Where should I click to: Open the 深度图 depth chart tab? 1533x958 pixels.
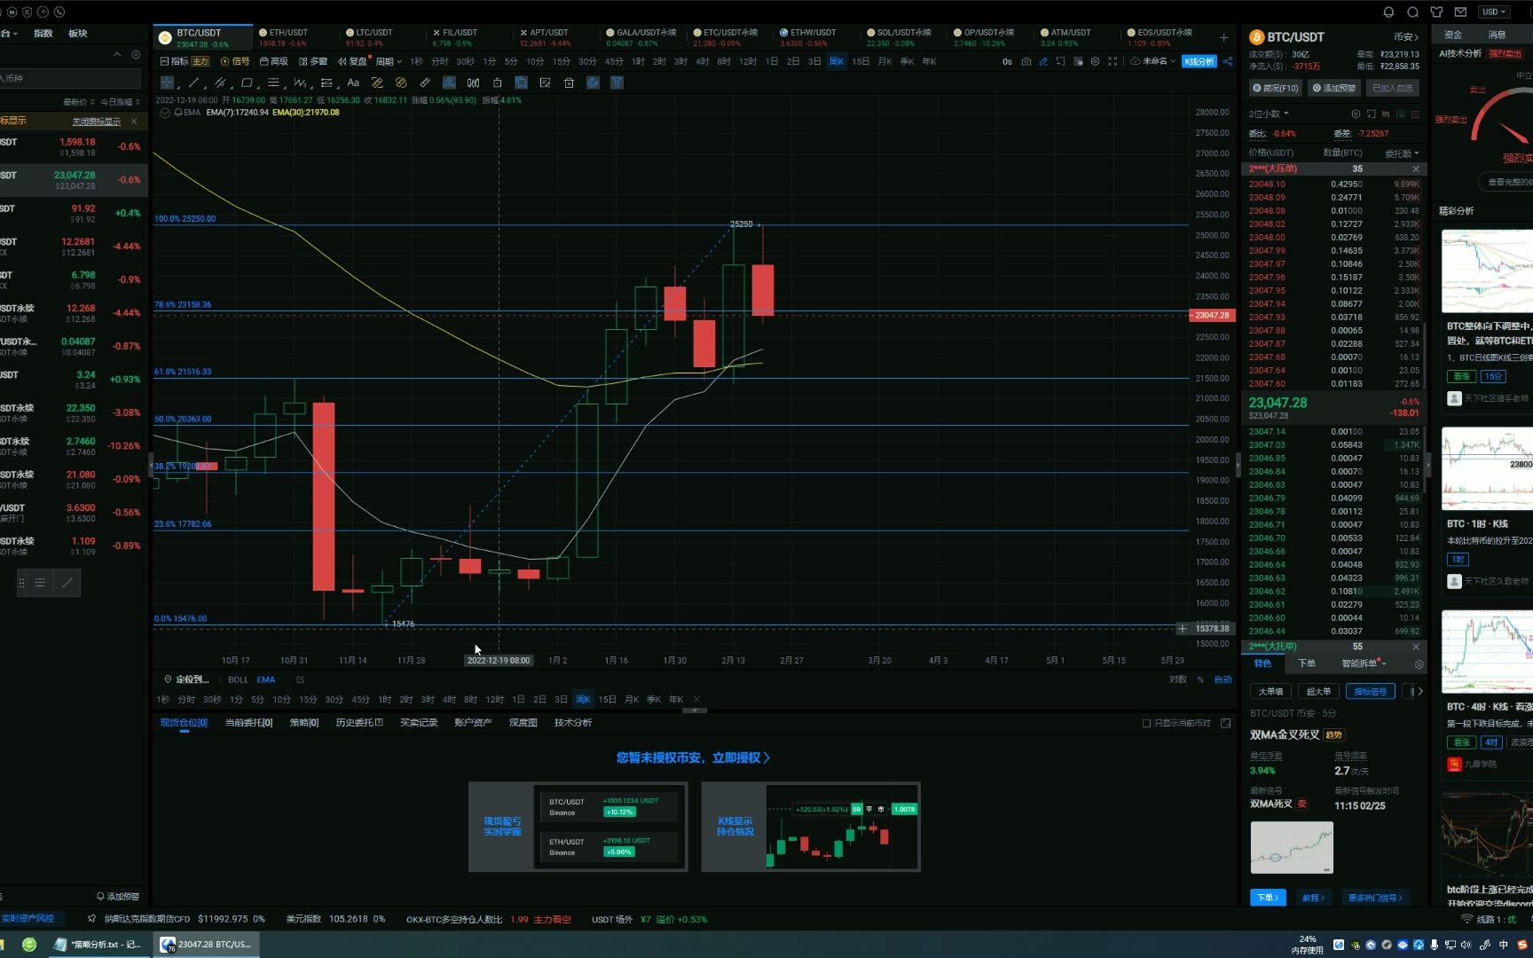523,723
